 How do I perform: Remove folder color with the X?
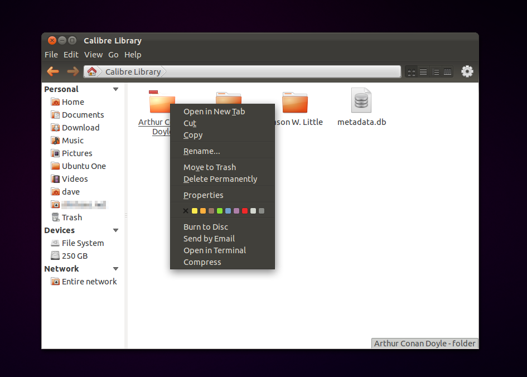pyautogui.click(x=186, y=211)
